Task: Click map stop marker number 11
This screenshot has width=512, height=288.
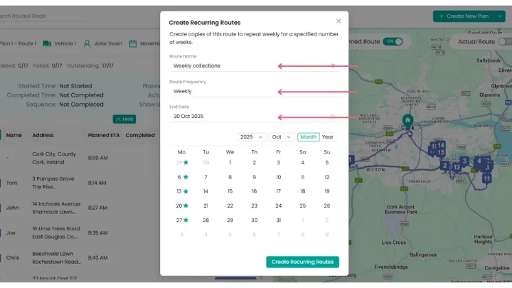Action: click(x=487, y=178)
